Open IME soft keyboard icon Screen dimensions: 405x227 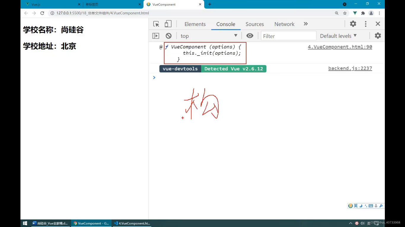point(371,206)
